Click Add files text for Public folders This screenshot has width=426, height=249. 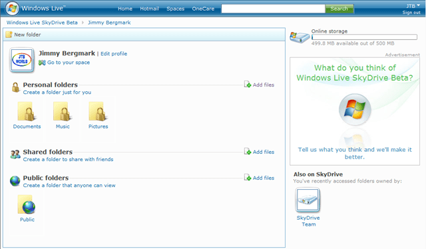[264, 178]
